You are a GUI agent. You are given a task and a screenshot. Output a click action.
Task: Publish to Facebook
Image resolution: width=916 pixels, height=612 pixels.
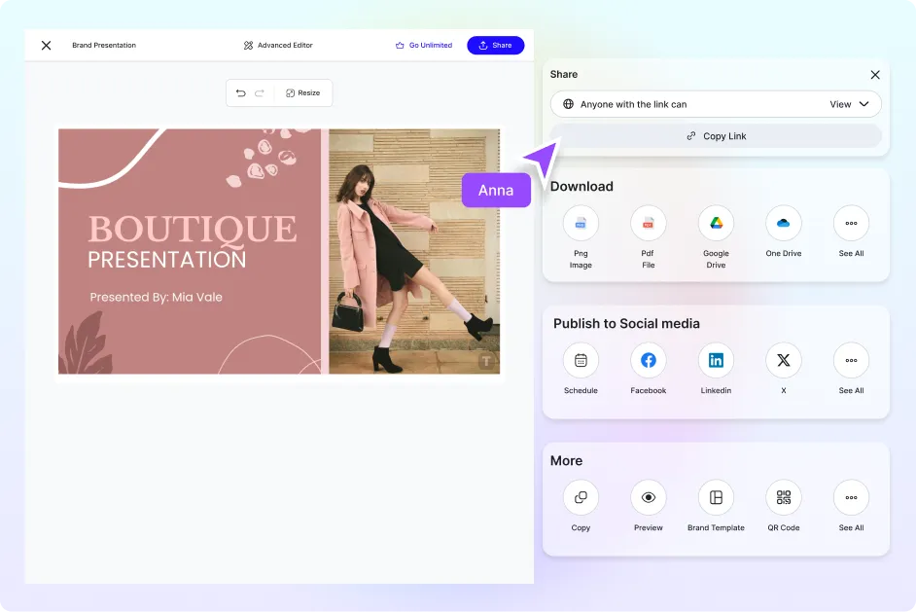pos(648,361)
